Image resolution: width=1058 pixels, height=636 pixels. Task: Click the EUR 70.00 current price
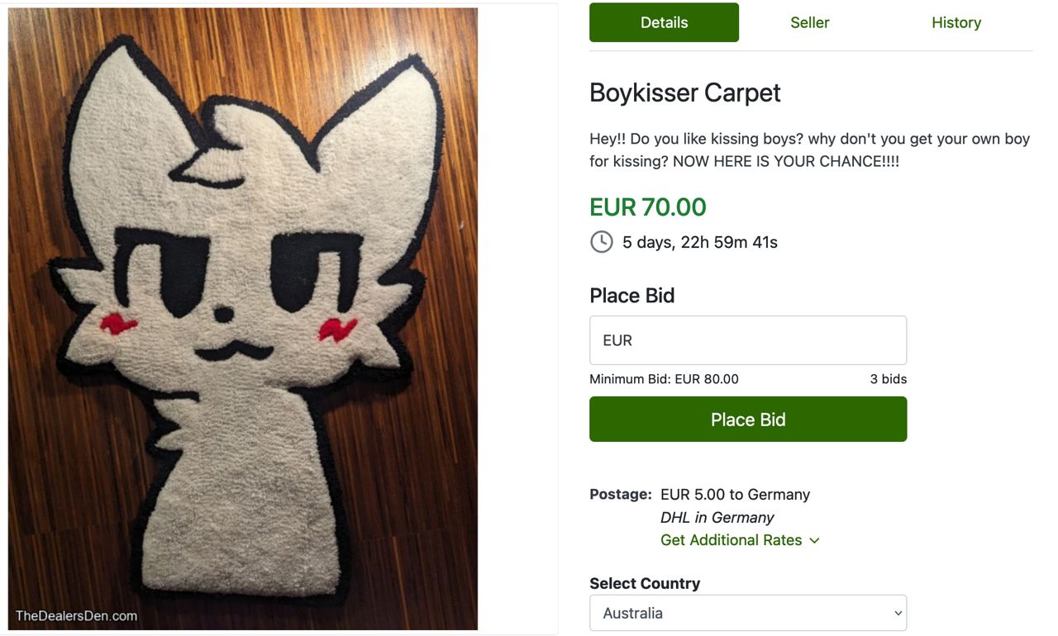[647, 206]
